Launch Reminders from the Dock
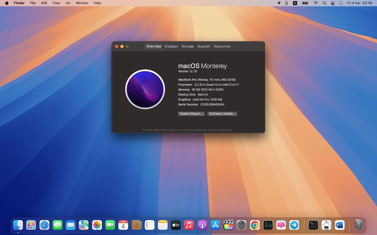This screenshot has width=377, height=235. click(x=149, y=225)
